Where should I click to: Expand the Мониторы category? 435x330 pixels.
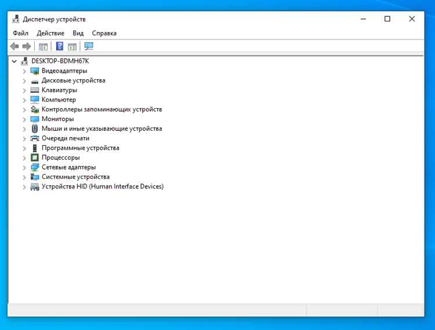pyautogui.click(x=24, y=119)
